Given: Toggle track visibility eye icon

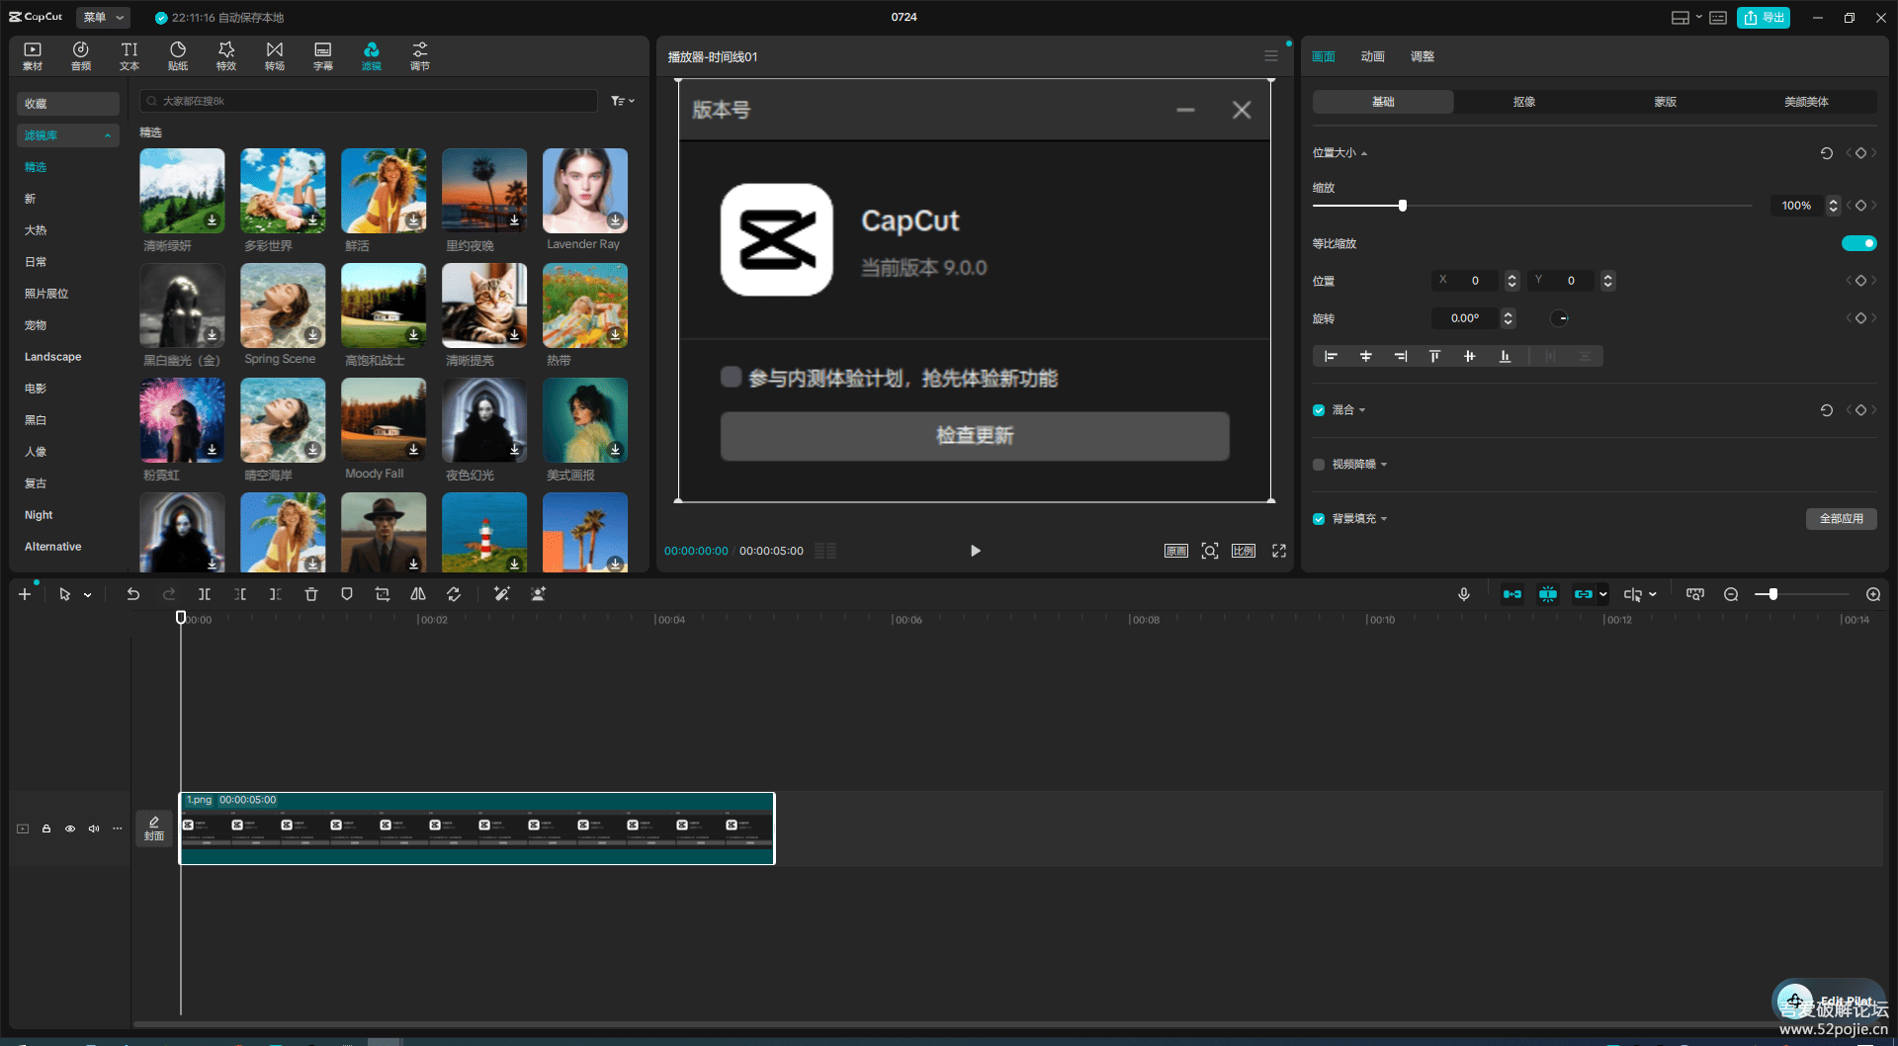Looking at the screenshot, I should click(x=70, y=828).
